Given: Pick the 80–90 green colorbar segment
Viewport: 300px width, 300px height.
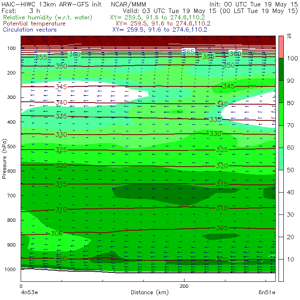Looking at the screenshot, I should (281, 92).
